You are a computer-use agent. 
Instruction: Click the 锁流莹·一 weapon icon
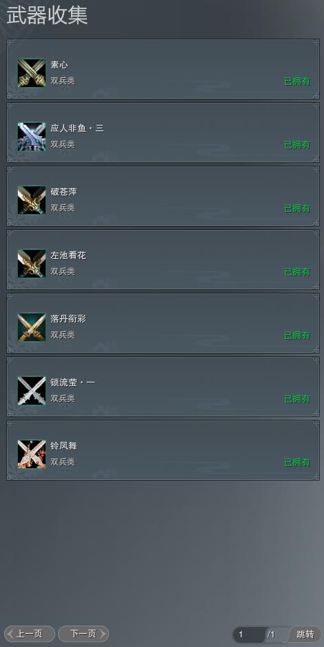click(32, 391)
